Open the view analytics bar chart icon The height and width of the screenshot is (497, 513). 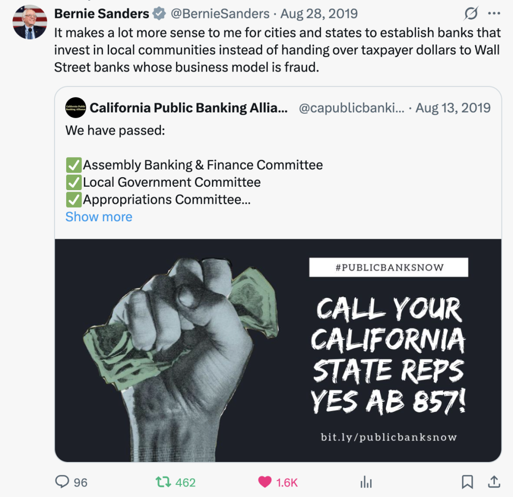pos(366,482)
